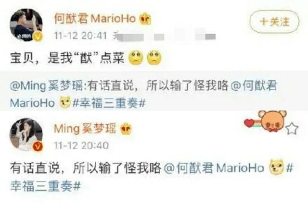The height and width of the screenshot is (218, 308).
Task: Open the Ming奚梦瑶 username in second post
Action: click(85, 129)
